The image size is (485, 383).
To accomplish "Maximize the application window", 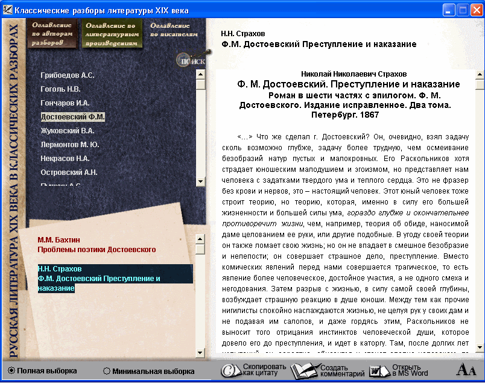I will (x=463, y=10).
